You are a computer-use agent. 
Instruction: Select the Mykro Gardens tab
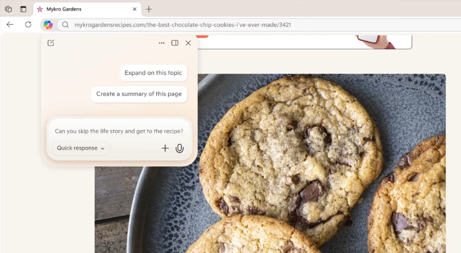[x=87, y=9]
